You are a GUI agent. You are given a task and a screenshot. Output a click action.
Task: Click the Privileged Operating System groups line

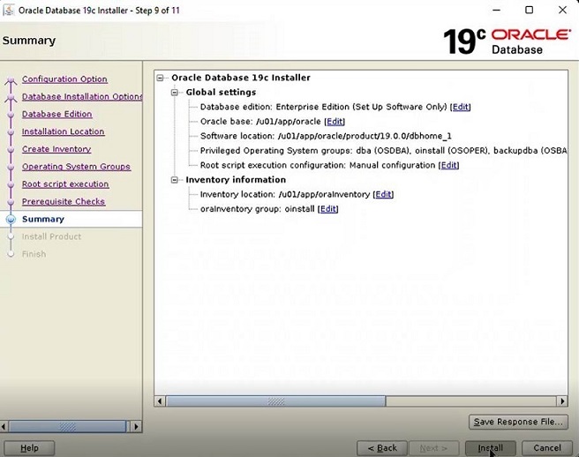pos(383,151)
